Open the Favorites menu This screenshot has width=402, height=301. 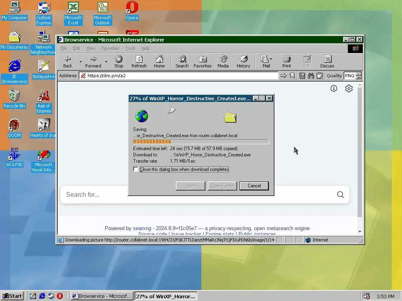tap(110, 48)
